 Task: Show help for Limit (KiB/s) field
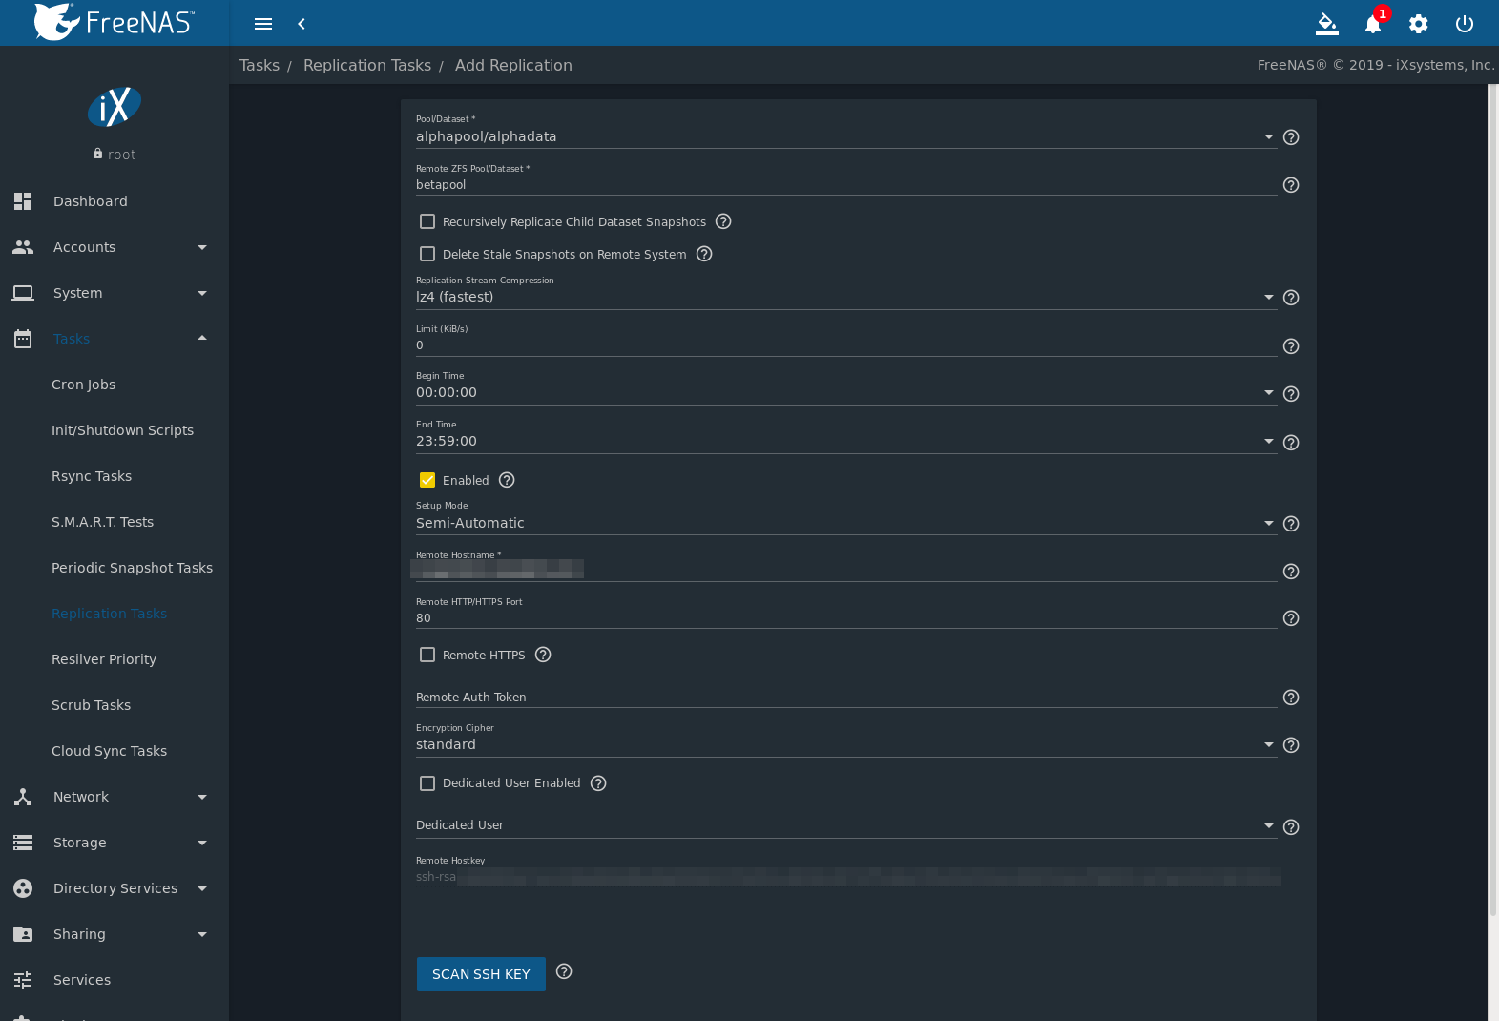coord(1291,346)
